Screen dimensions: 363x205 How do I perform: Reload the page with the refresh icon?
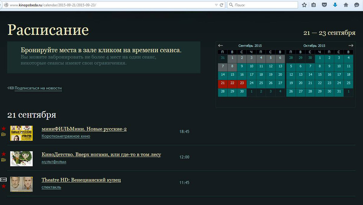click(x=221, y=5)
